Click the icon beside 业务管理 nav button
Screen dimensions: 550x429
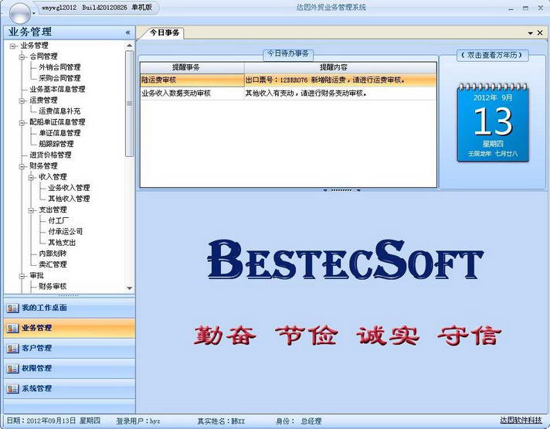12,329
